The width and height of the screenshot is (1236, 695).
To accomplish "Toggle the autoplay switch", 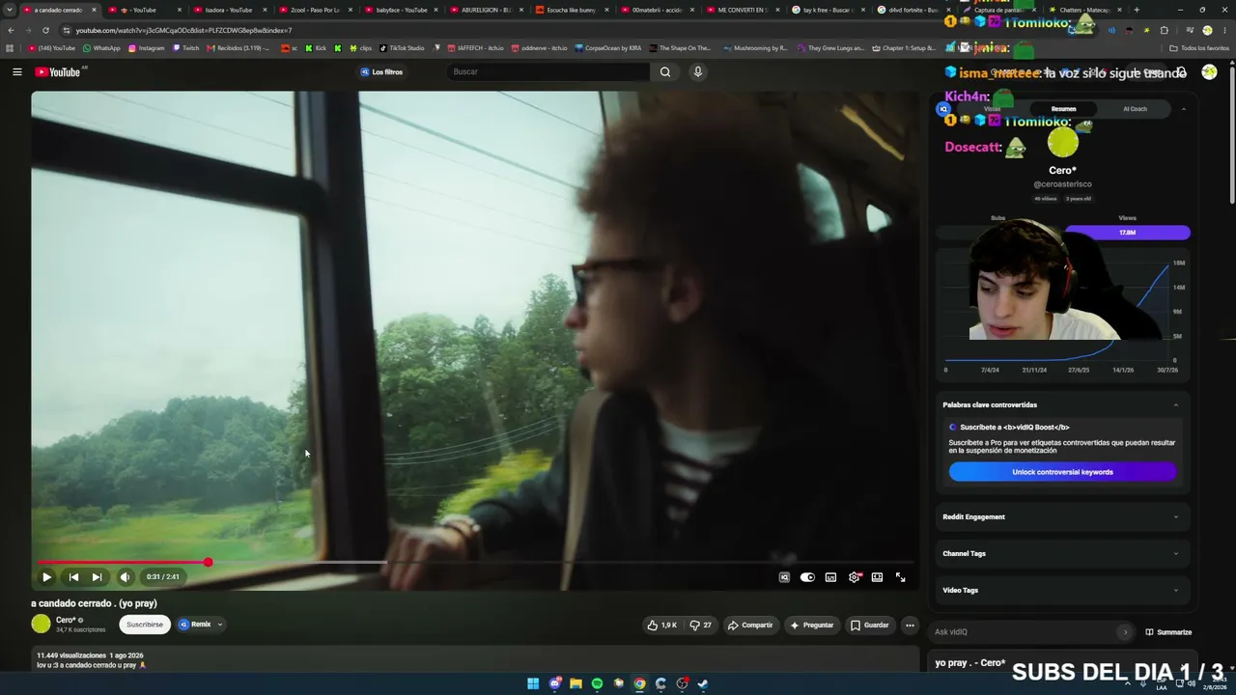I will (x=807, y=577).
